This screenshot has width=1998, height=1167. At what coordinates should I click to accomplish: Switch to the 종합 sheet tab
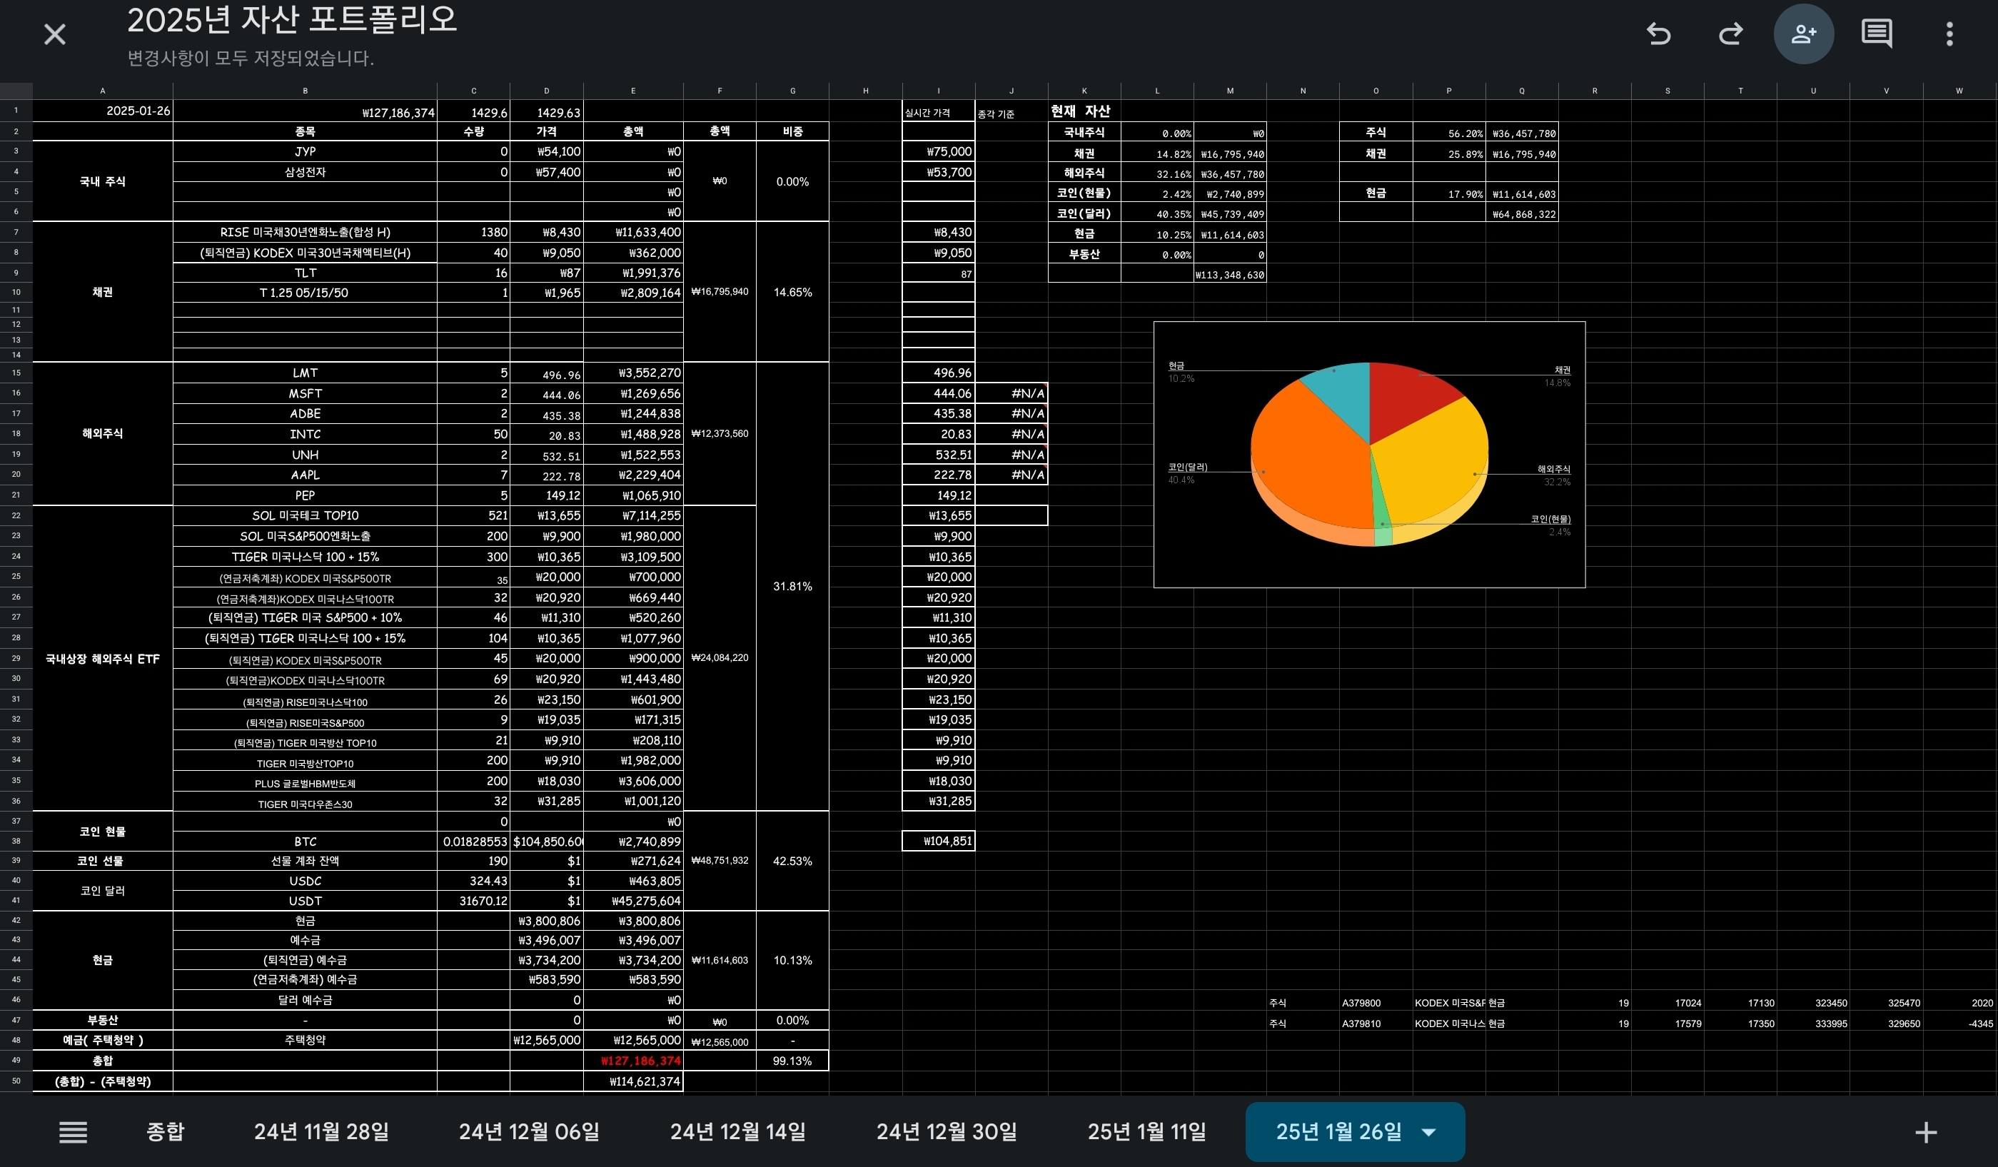click(x=165, y=1132)
